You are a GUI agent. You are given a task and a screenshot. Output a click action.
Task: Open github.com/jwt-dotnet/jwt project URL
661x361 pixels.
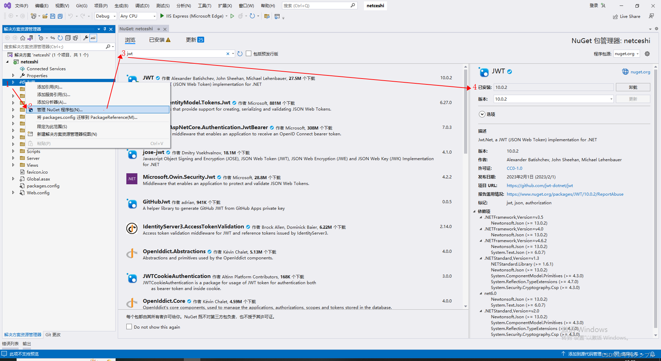click(x=540, y=186)
